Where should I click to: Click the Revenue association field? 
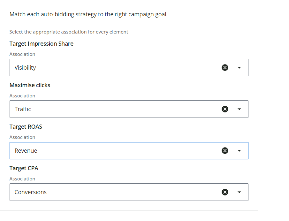coord(129,151)
